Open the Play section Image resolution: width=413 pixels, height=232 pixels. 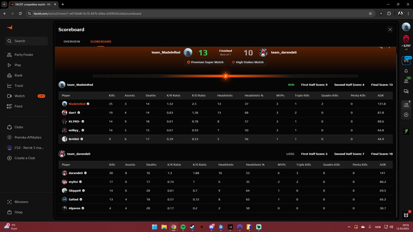18,65
